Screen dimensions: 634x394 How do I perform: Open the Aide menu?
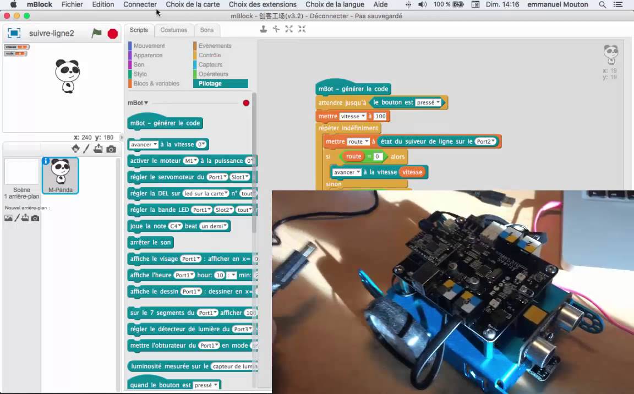point(380,4)
